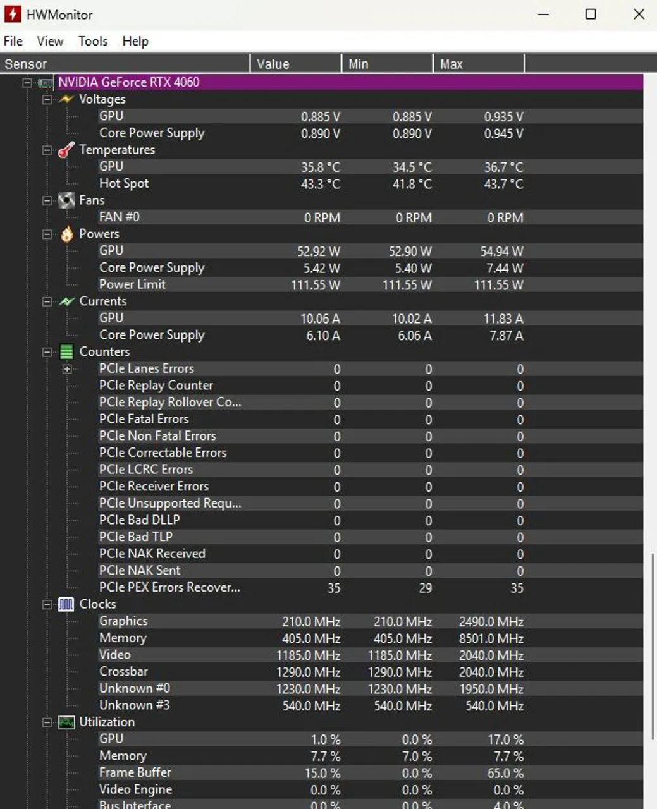Expand the PCIe Lanes Errors node
657x809 pixels.
pyautogui.click(x=67, y=368)
